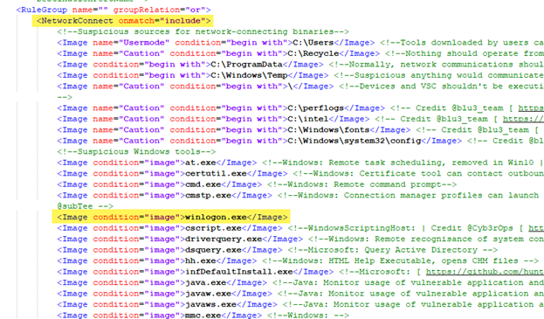The height and width of the screenshot is (319, 544).
Task: Click the C:\Windows\Temp path text
Action: pyautogui.click(x=249, y=75)
